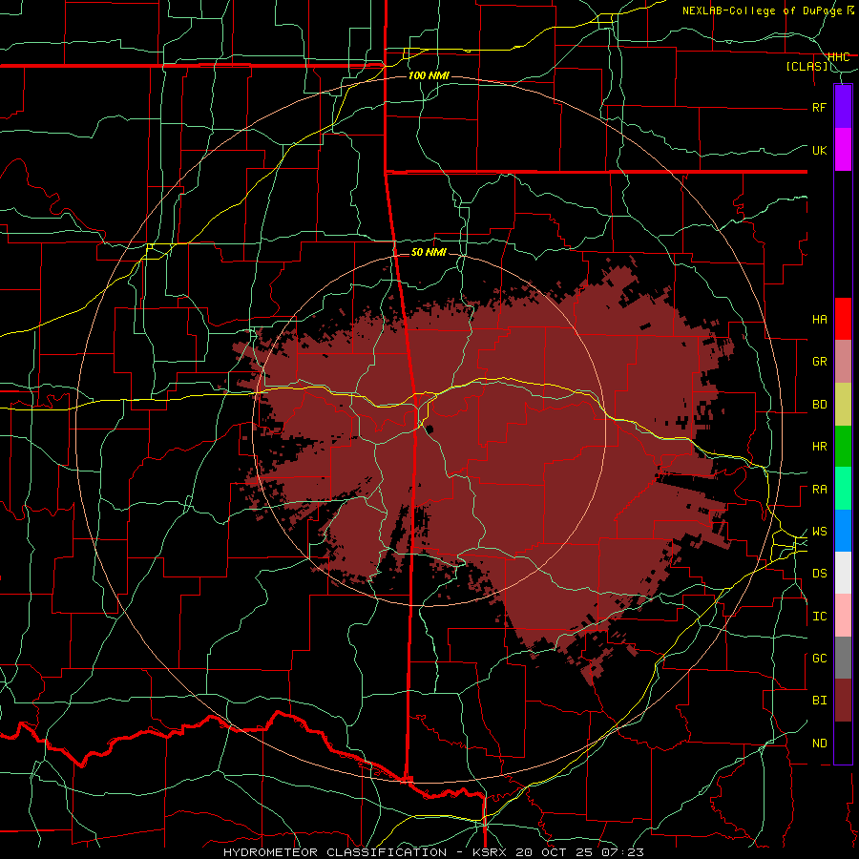Click the RF legend label
Screen dimensions: 859x859
click(819, 107)
